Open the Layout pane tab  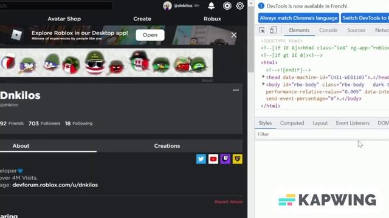point(320,123)
